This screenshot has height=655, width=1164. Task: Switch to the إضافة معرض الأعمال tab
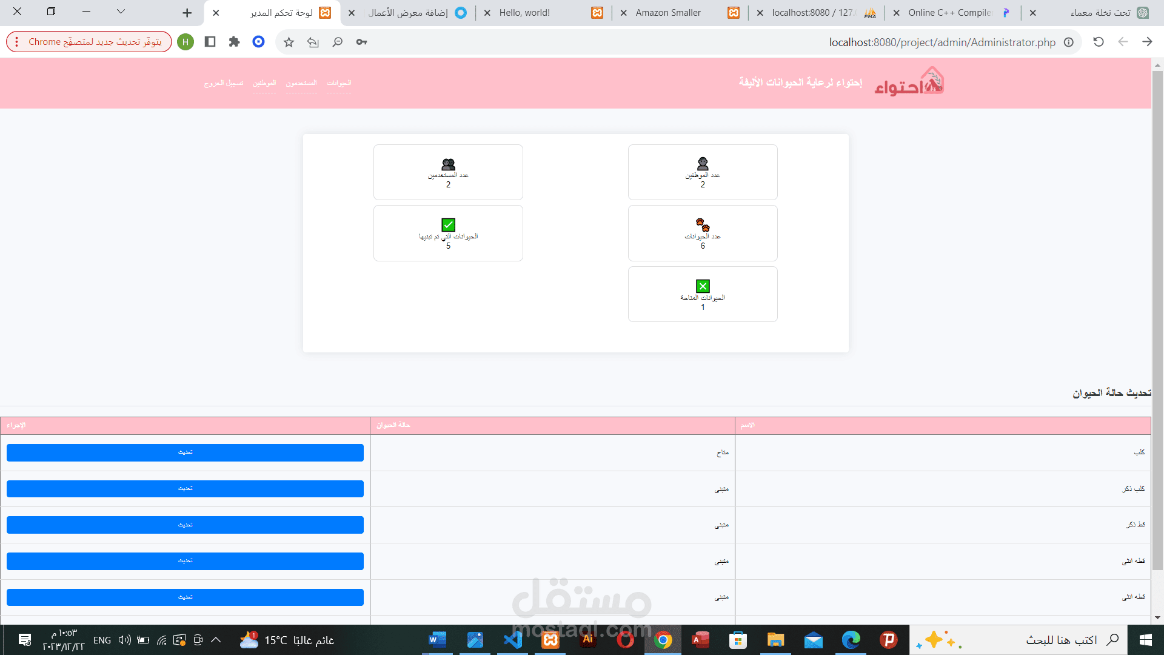tap(408, 13)
